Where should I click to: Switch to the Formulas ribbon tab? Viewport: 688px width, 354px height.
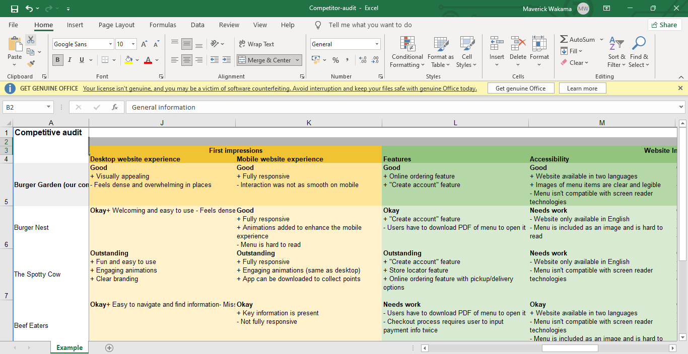point(163,25)
